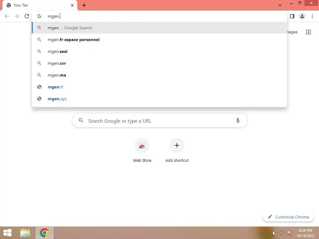
Task: Click the browser back arrow
Action: pos(7,16)
